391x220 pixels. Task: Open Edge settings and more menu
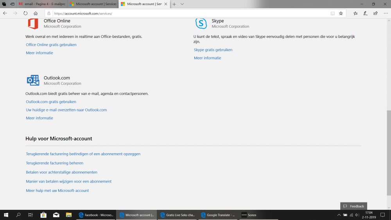(386, 13)
